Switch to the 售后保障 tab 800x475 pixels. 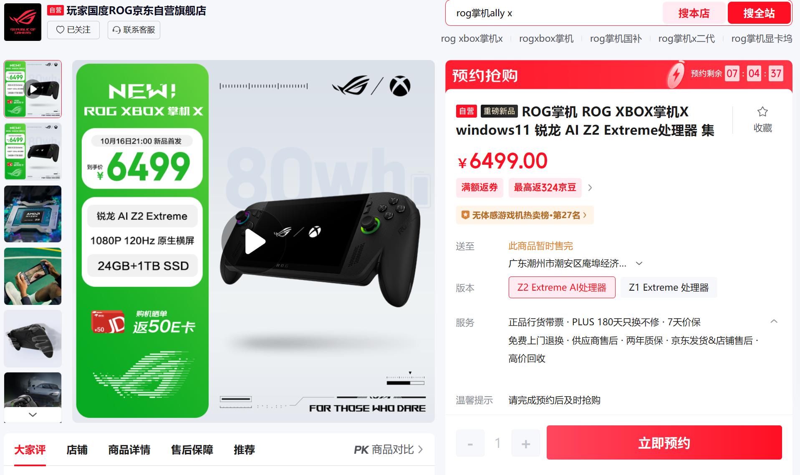pyautogui.click(x=192, y=450)
